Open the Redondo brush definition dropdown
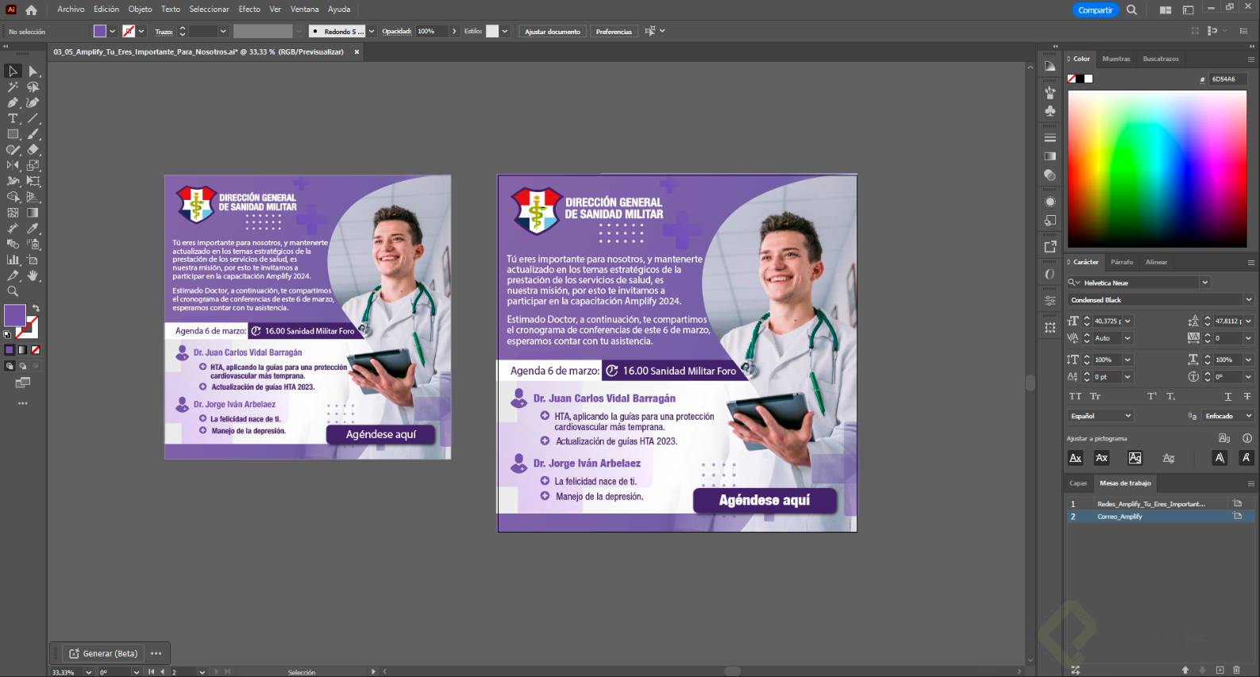The image size is (1260, 677). pos(371,32)
